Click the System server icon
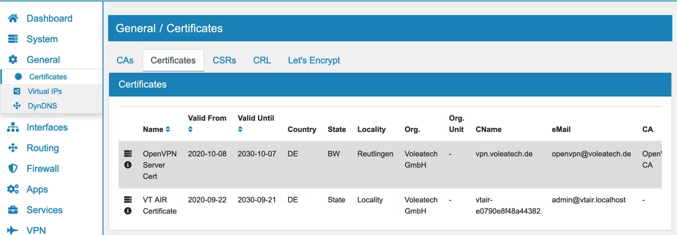The width and height of the screenshot is (677, 235). pyautogui.click(x=12, y=39)
